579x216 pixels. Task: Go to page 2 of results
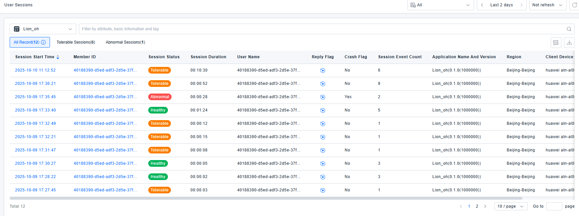[x=477, y=206]
